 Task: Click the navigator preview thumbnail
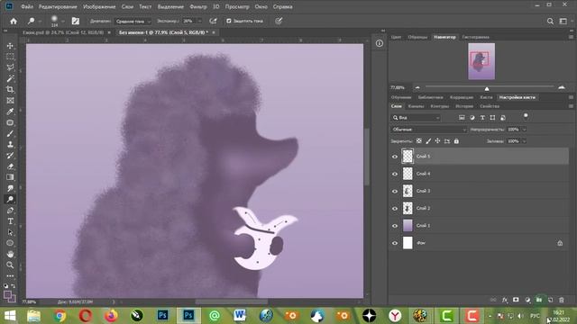coord(481,61)
